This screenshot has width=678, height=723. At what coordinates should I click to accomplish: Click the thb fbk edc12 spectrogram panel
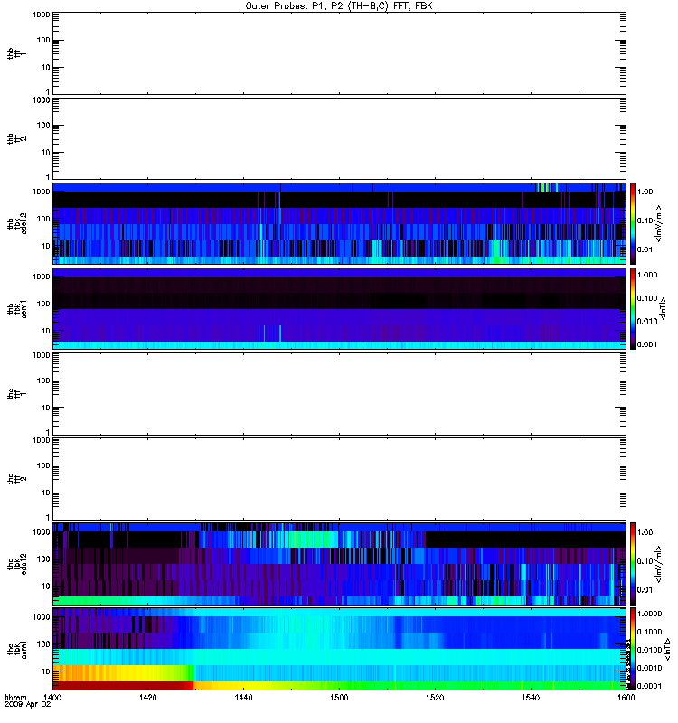[339, 223]
